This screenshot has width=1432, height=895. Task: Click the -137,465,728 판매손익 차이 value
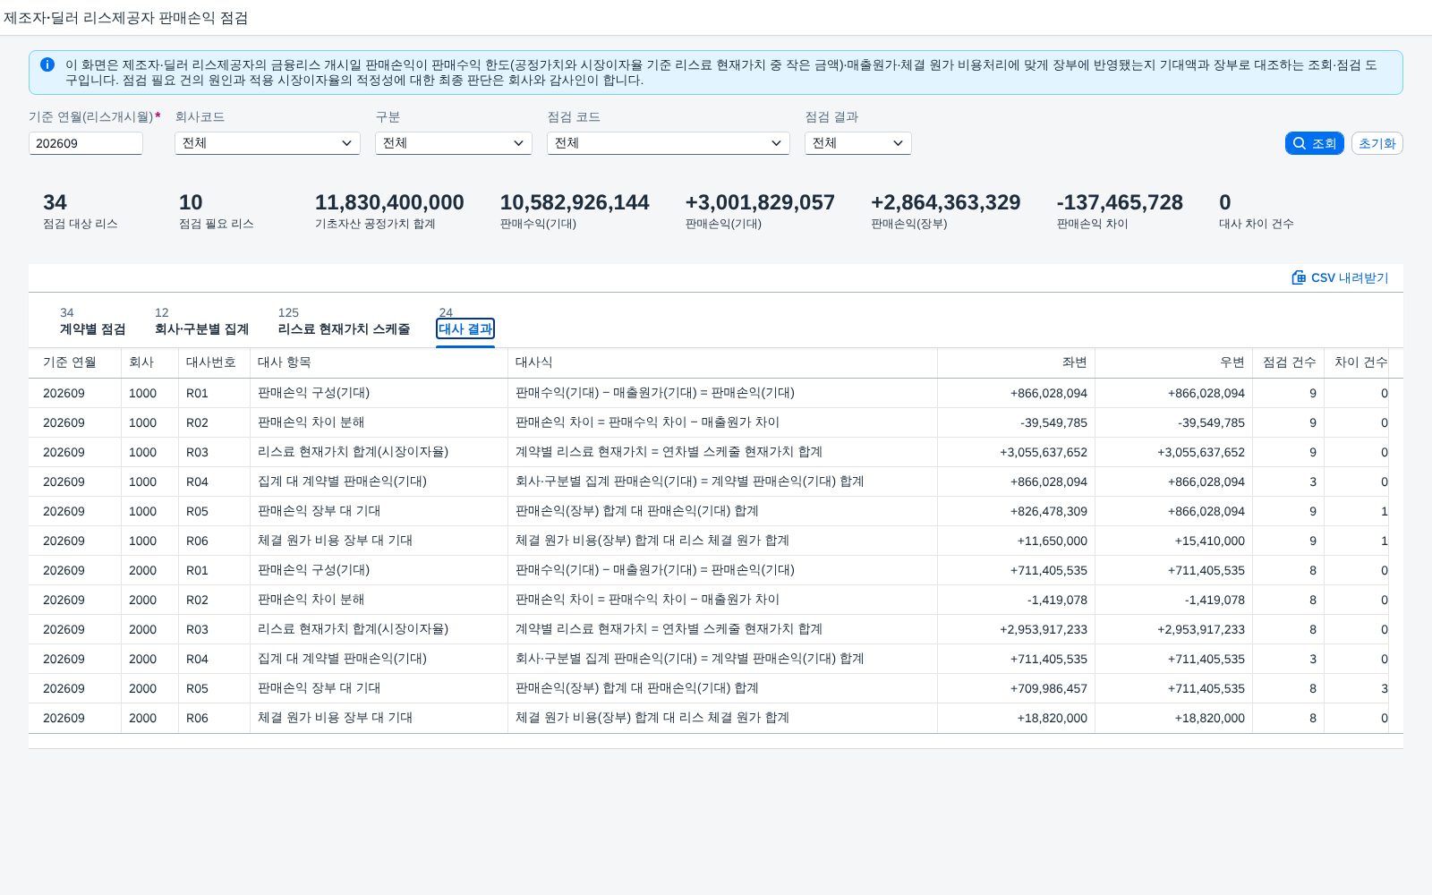[1120, 203]
